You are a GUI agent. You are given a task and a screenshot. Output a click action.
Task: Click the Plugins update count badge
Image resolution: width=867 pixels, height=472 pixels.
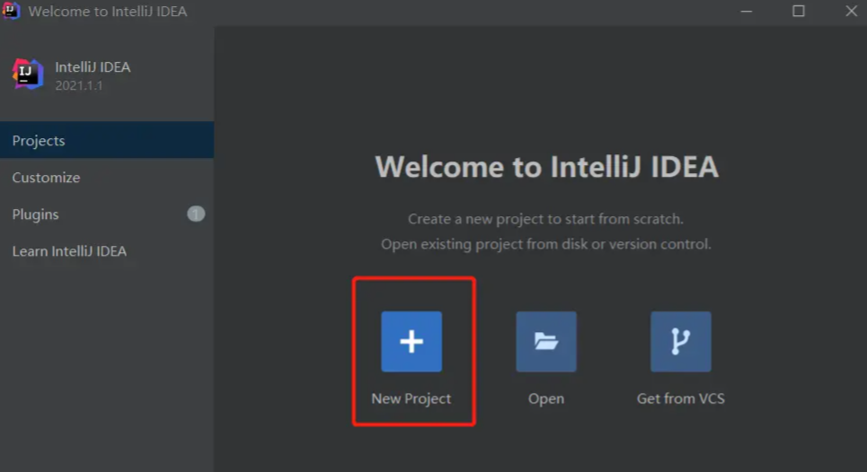[196, 214]
